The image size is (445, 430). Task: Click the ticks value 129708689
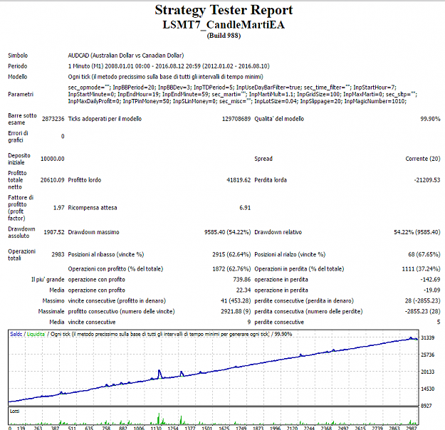point(236,119)
